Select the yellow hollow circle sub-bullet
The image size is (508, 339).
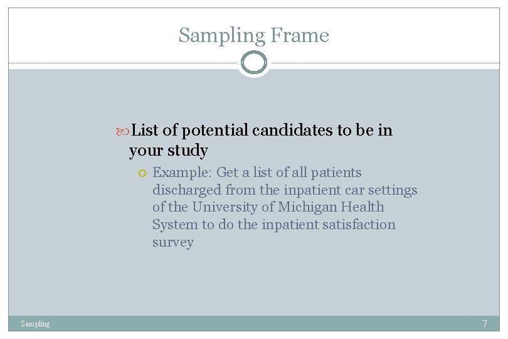(142, 173)
